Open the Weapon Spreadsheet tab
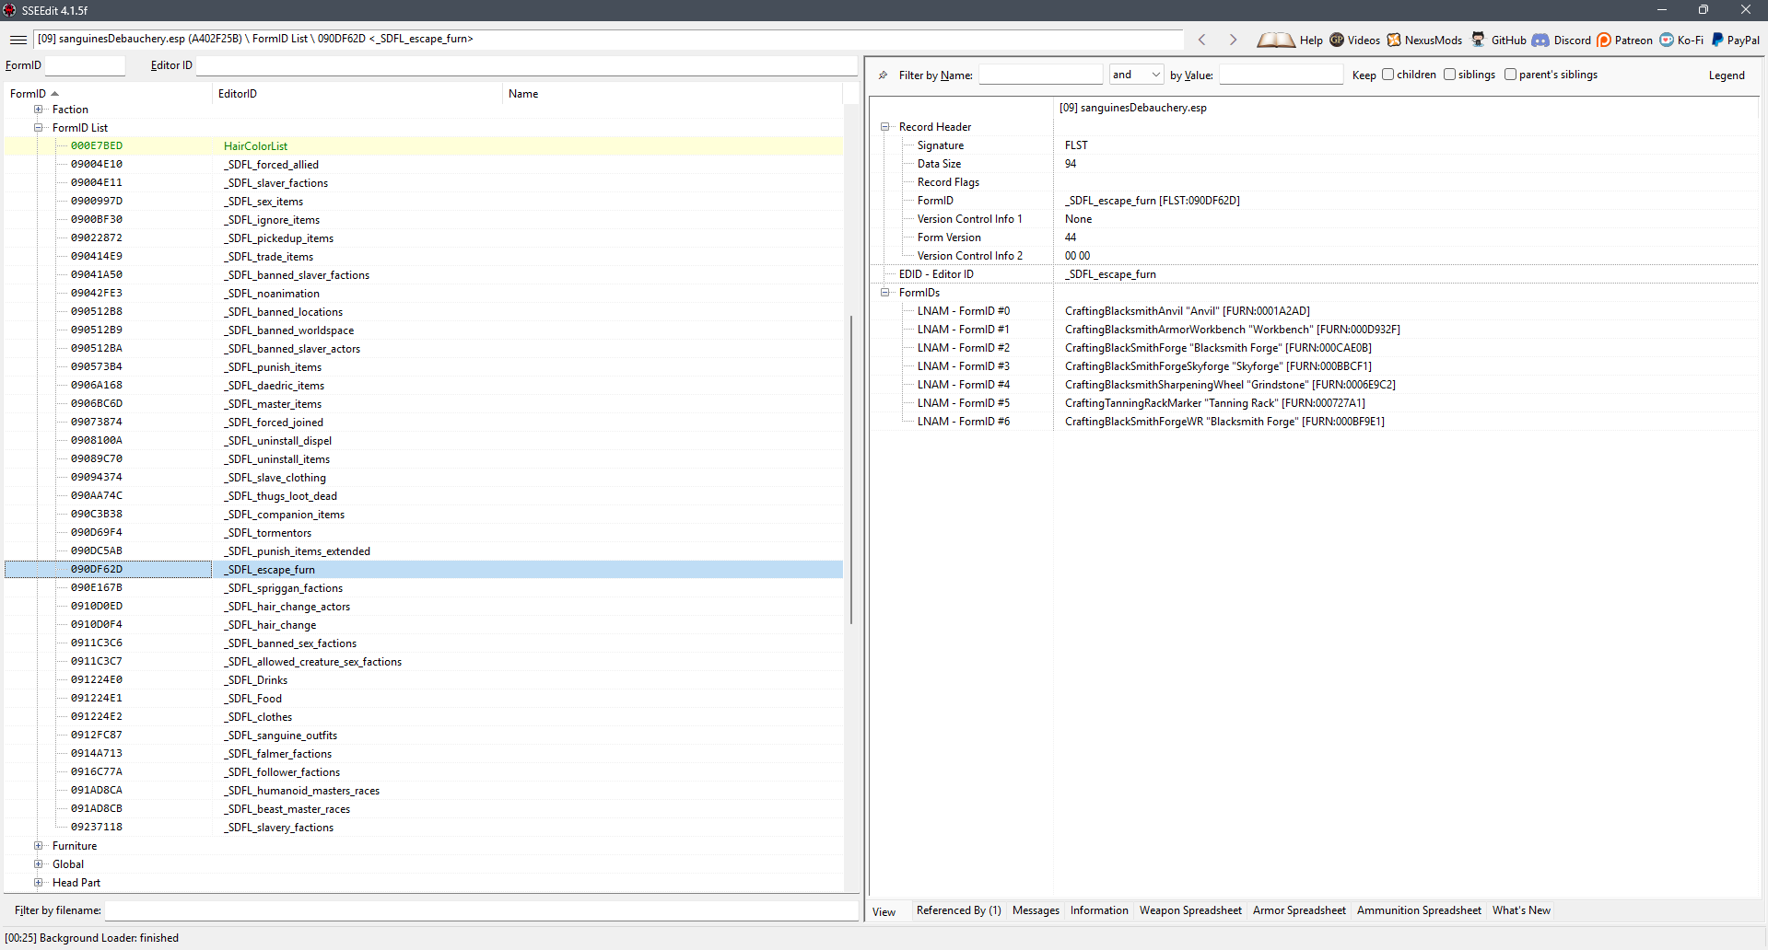Image resolution: width=1768 pixels, height=950 pixels. pyautogui.click(x=1190, y=910)
